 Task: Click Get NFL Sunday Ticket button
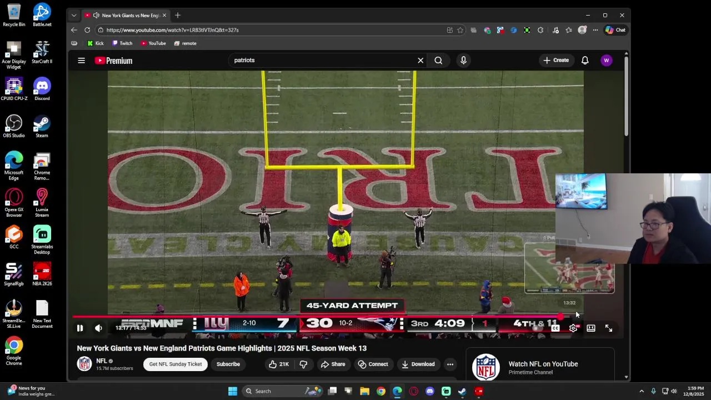(x=176, y=364)
